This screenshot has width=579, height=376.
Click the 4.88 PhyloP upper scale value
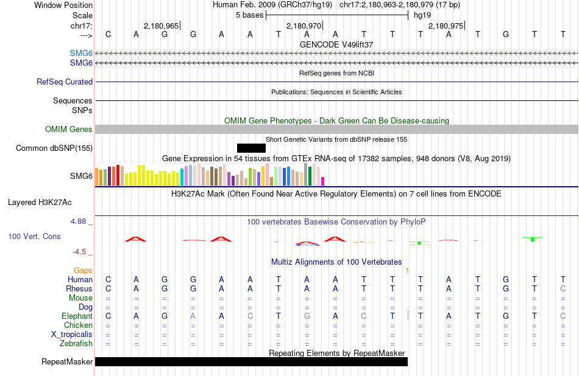pos(78,221)
